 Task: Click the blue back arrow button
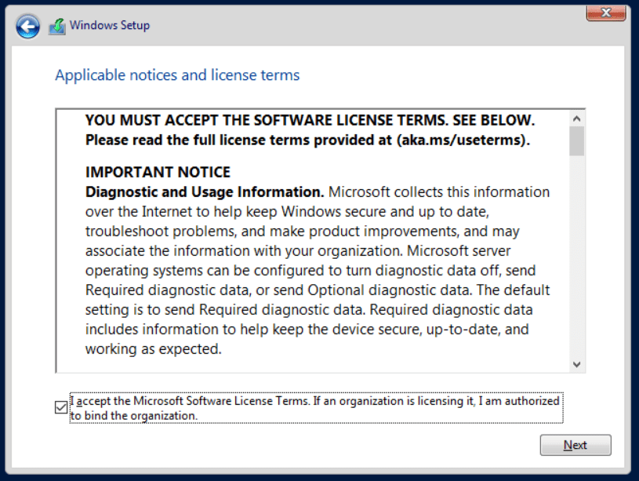(27, 27)
